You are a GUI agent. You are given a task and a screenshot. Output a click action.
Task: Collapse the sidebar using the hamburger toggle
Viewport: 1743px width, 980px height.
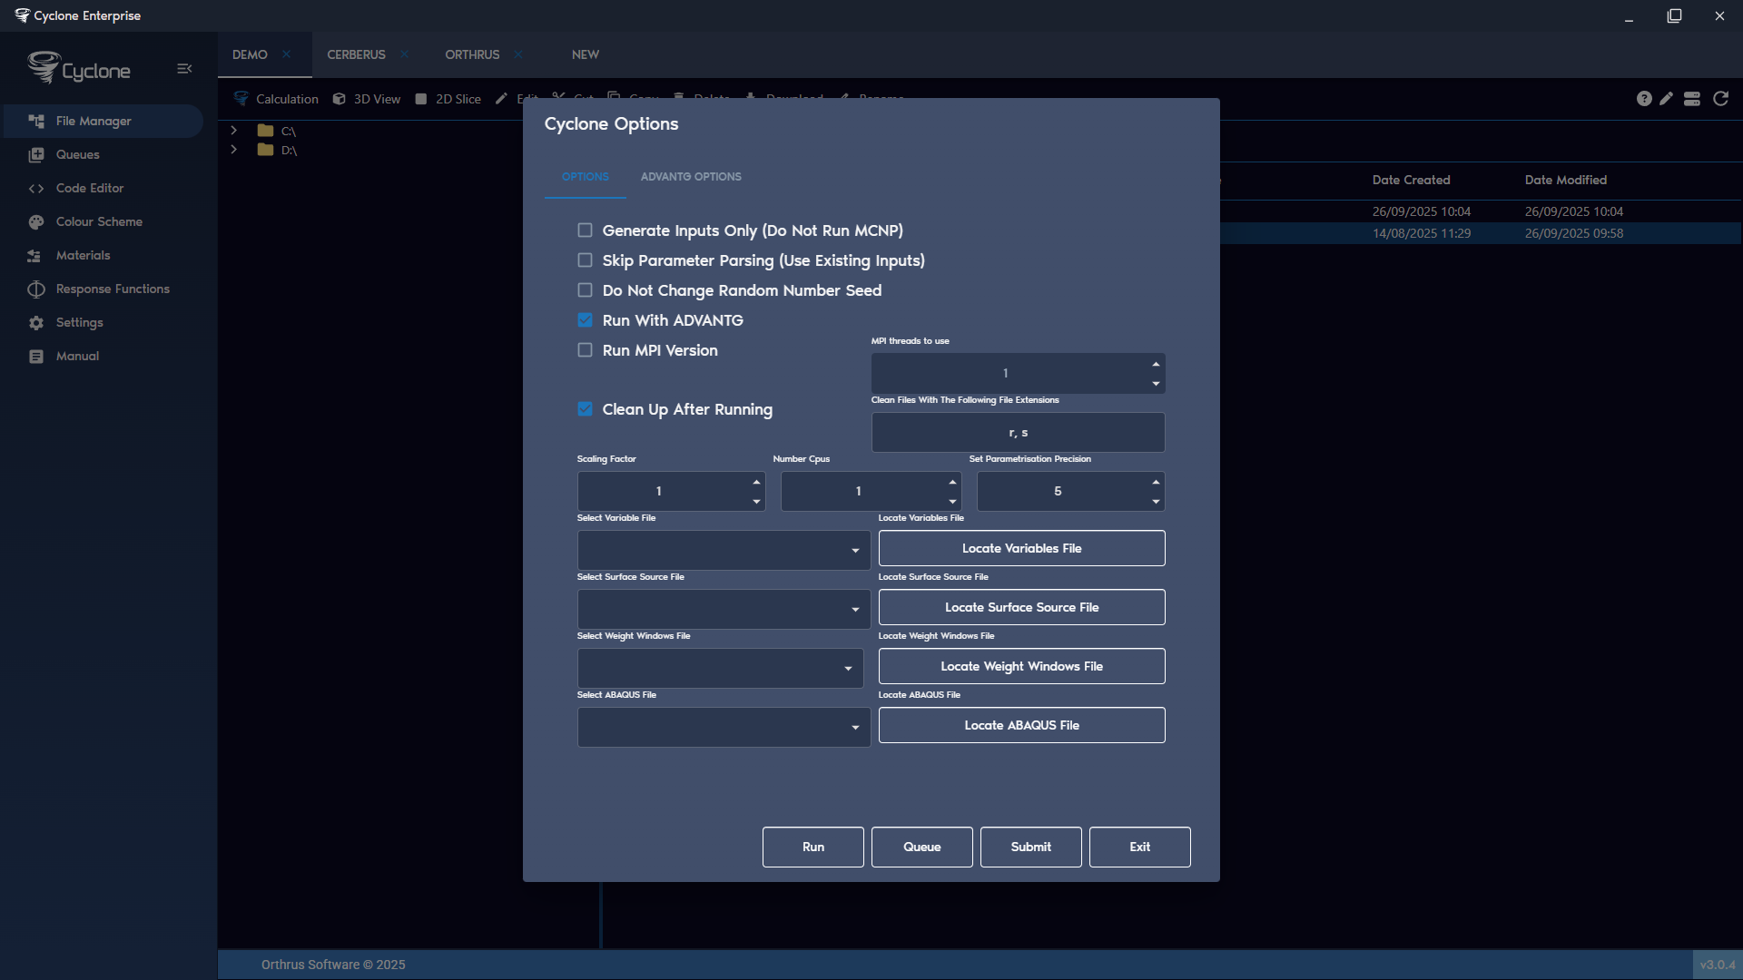tap(185, 68)
